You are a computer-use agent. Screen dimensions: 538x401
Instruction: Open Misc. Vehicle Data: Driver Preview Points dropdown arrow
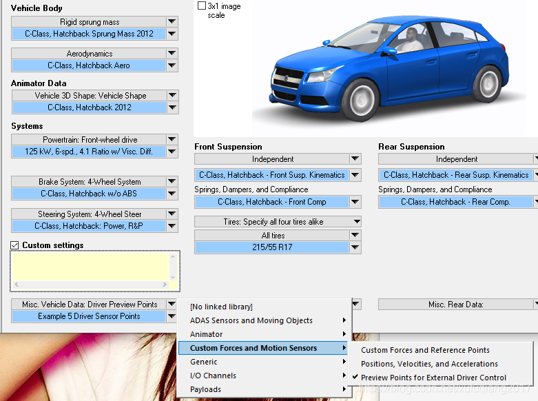(x=172, y=304)
